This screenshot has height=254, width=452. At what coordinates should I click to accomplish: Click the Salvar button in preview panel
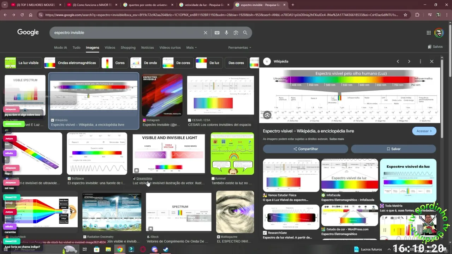394,149
